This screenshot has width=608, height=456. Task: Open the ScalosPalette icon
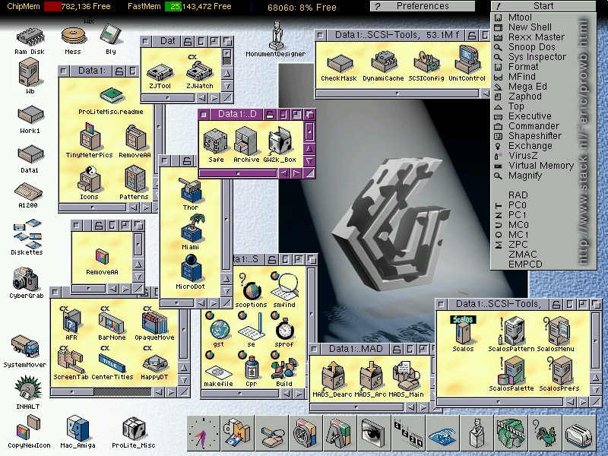[515, 372]
